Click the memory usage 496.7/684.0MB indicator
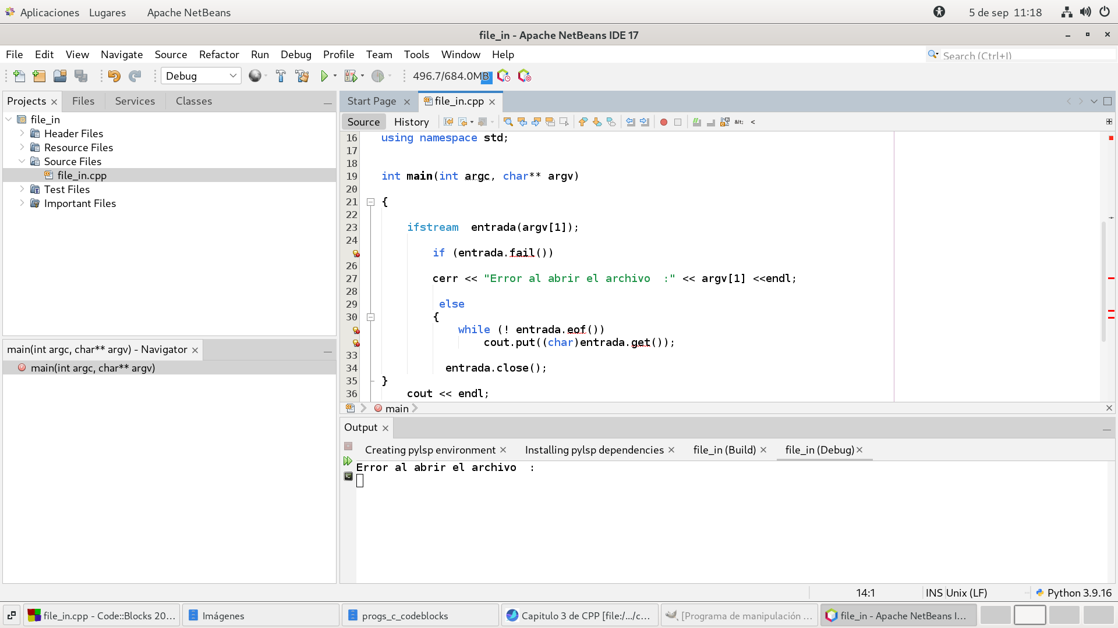The height and width of the screenshot is (628, 1118). [450, 76]
